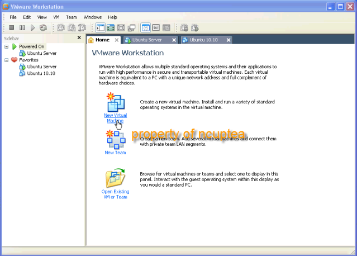Close the sidebar with its X

[79, 37]
